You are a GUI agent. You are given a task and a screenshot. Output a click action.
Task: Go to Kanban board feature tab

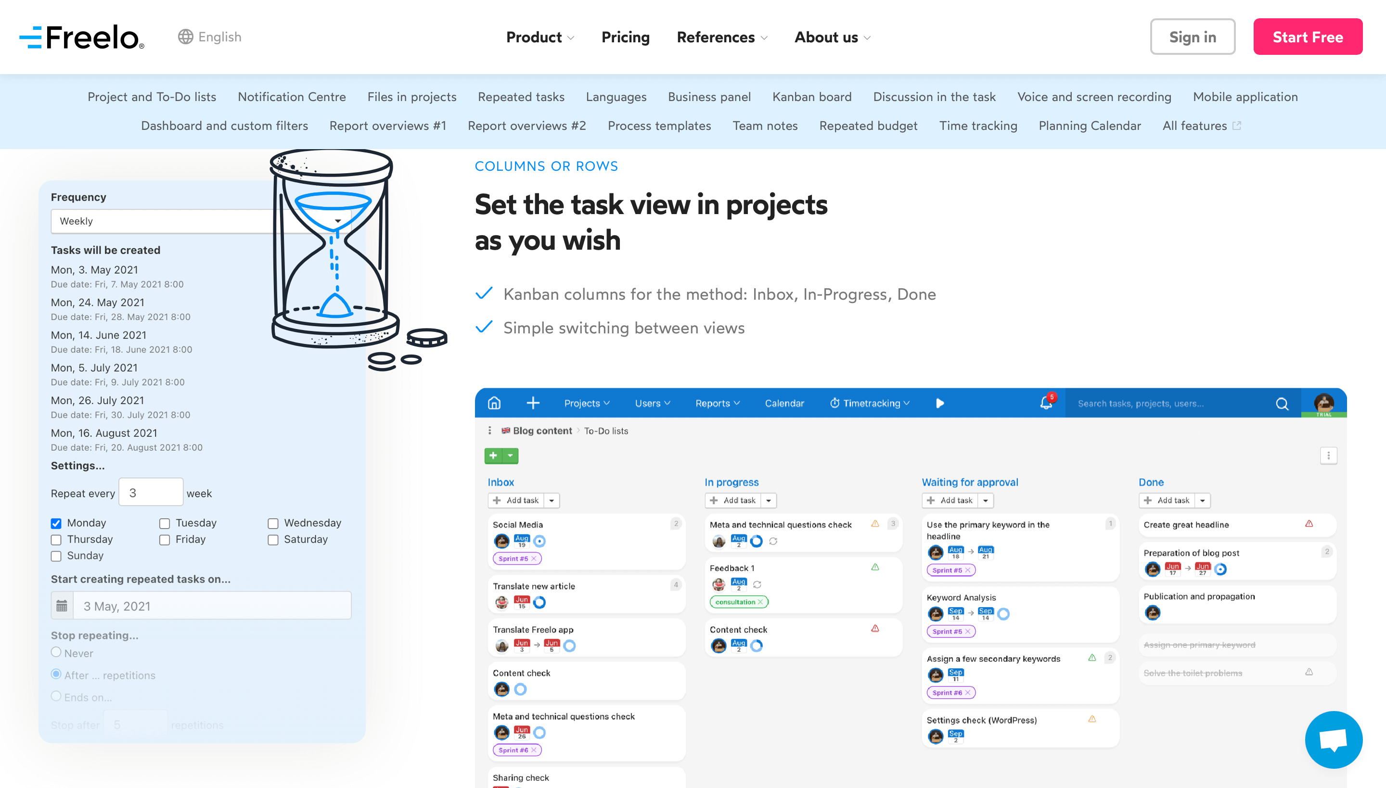click(x=811, y=97)
